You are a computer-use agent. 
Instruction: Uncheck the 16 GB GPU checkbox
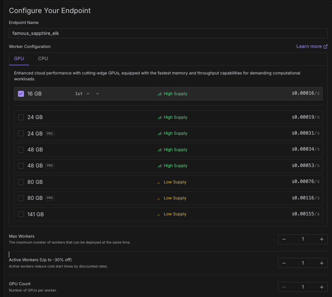[21, 94]
